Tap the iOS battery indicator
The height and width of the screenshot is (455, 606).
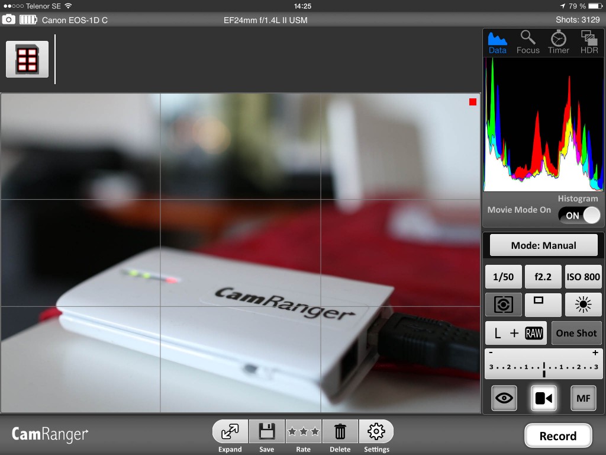click(595, 6)
